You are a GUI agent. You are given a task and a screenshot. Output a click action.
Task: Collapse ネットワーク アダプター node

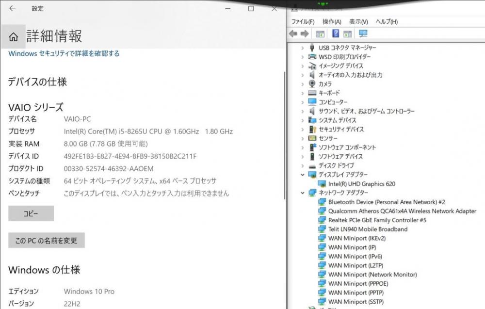(x=303, y=193)
